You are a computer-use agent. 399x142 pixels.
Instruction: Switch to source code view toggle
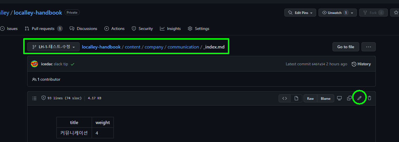285,98
